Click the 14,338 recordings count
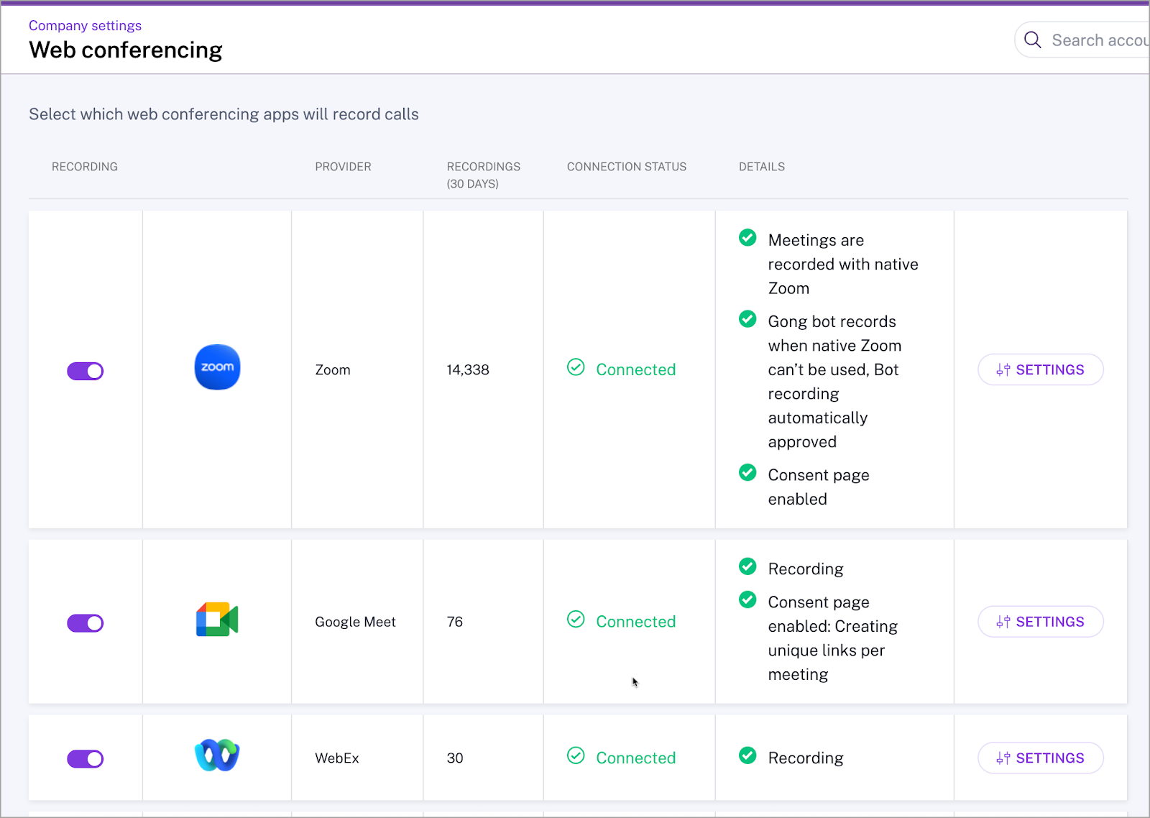 (x=468, y=370)
